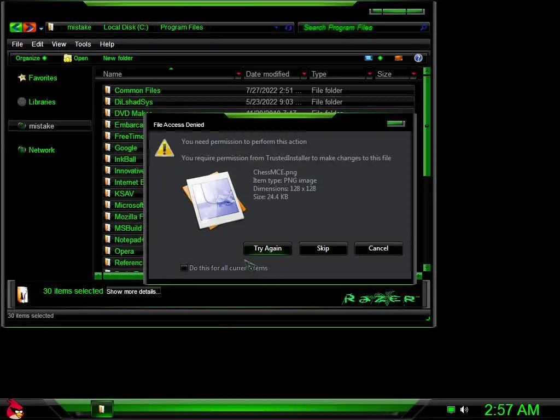Image resolution: width=560 pixels, height=420 pixels.
Task: Click the Mozilla folder icon
Action: coord(108,217)
